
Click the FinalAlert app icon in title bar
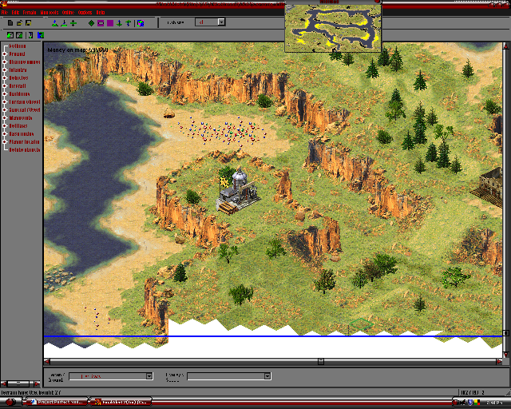click(x=5, y=3)
